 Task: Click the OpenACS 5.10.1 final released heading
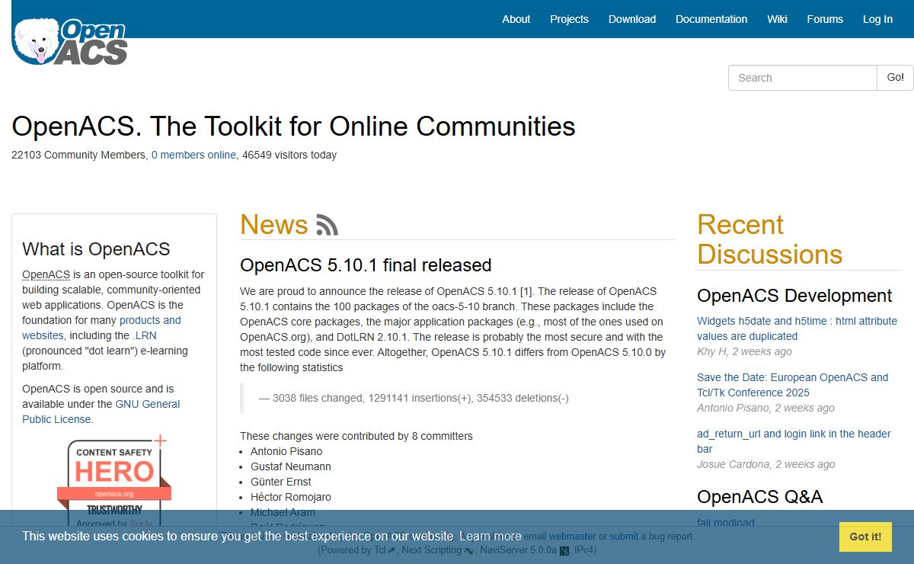(x=366, y=265)
